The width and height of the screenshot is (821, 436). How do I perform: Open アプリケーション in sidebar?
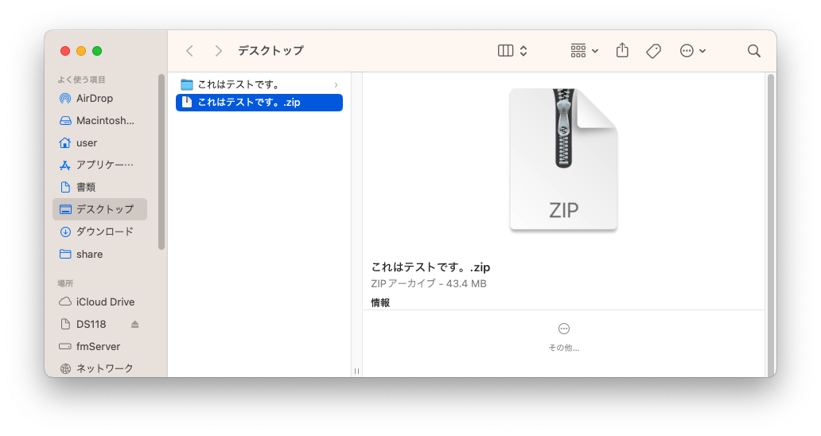(x=99, y=165)
